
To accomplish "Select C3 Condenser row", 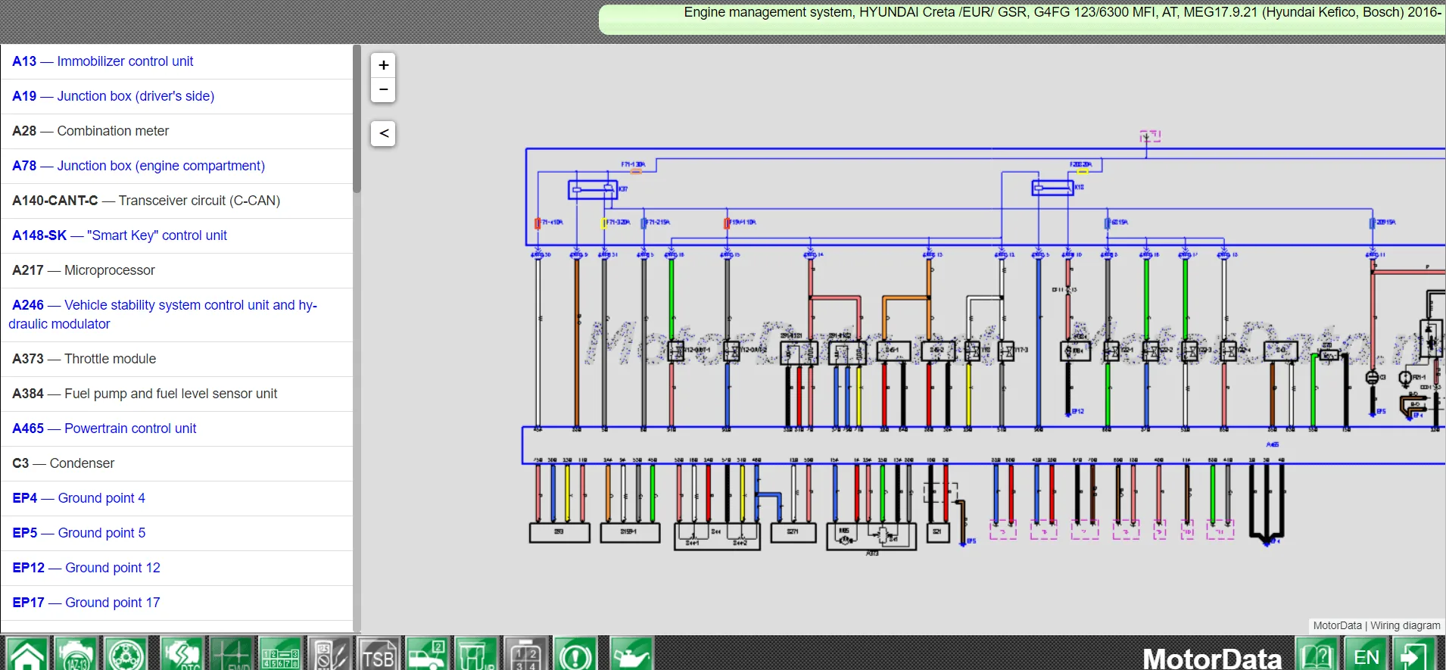I will (x=176, y=463).
